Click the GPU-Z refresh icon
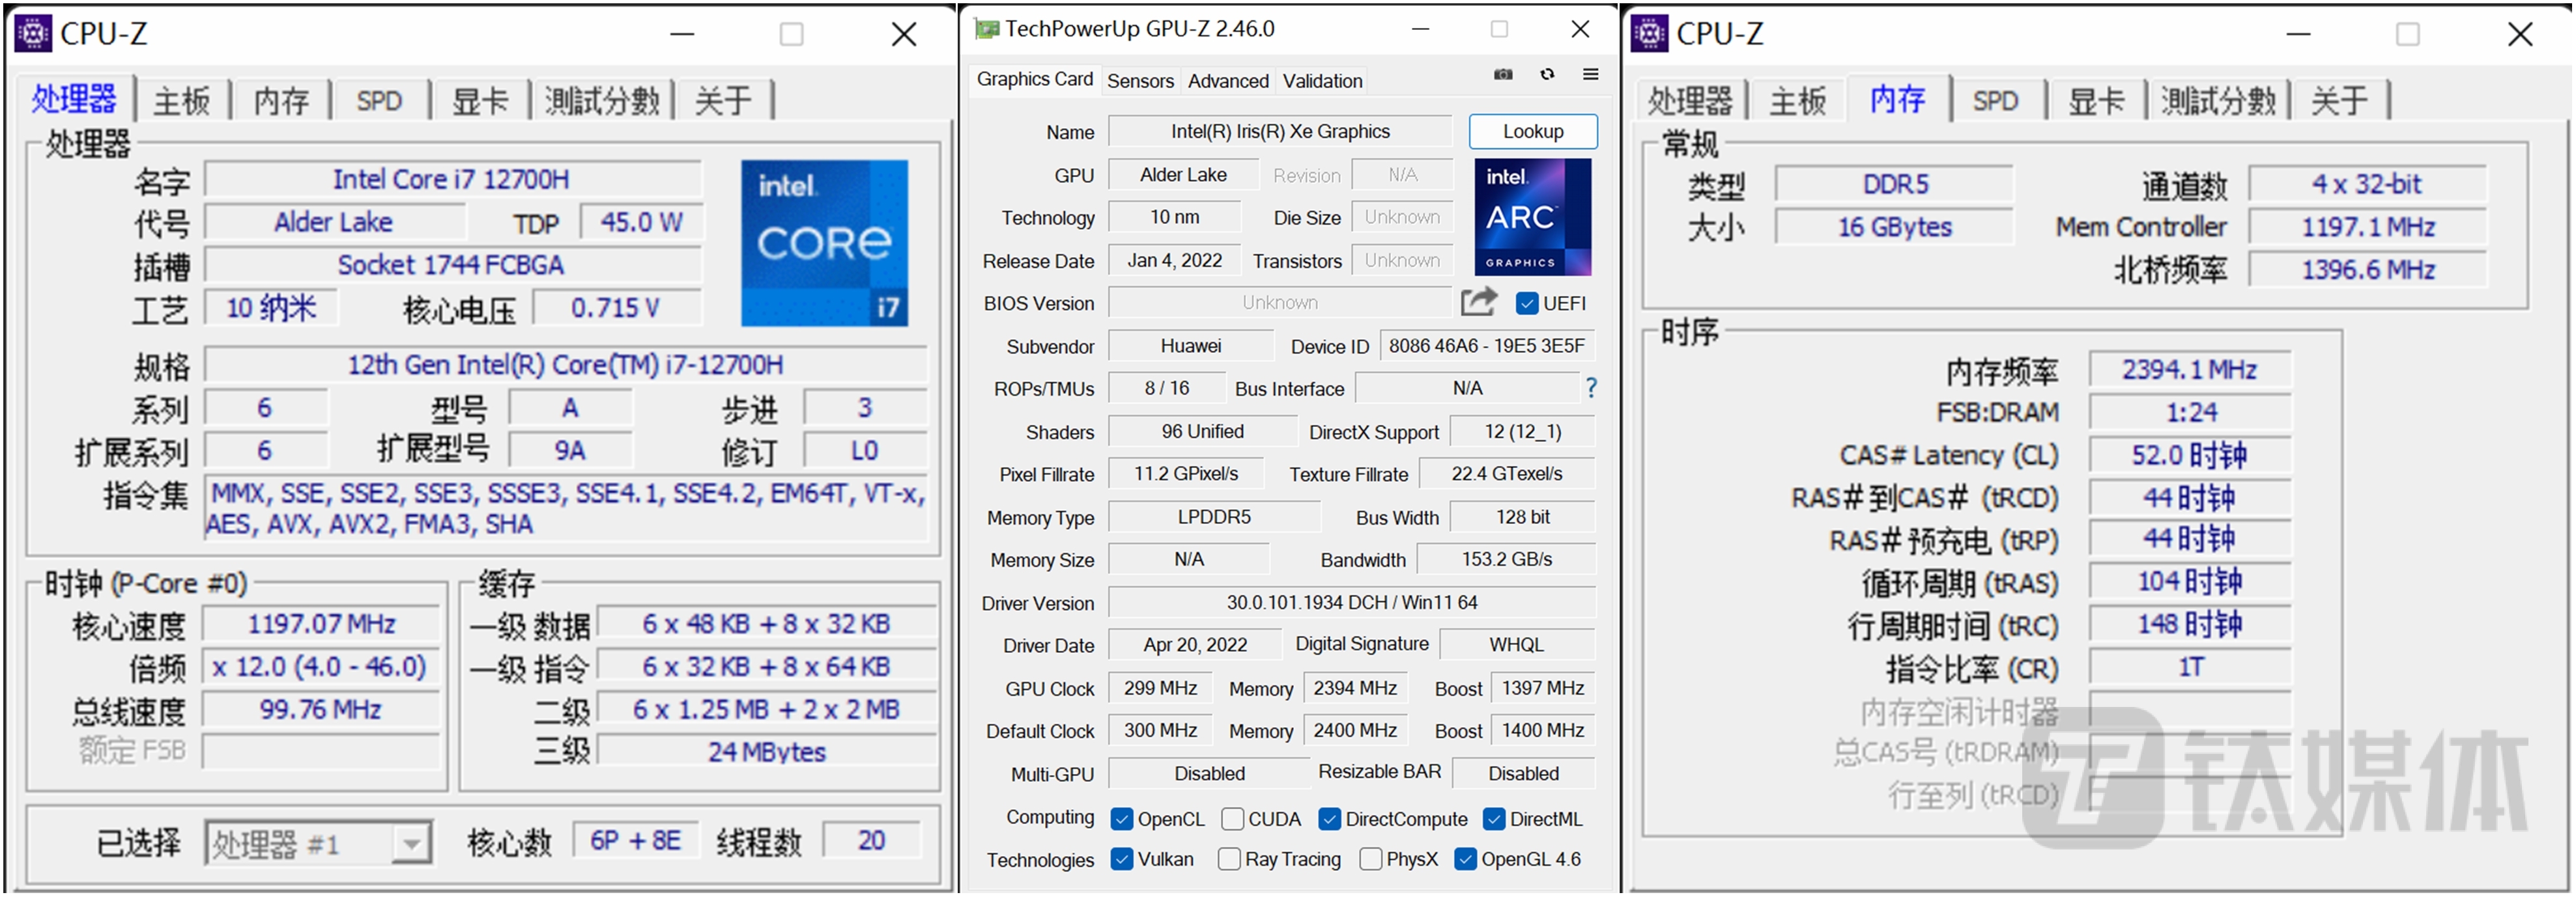Viewport: 2576px width, 897px height. 1547,75
